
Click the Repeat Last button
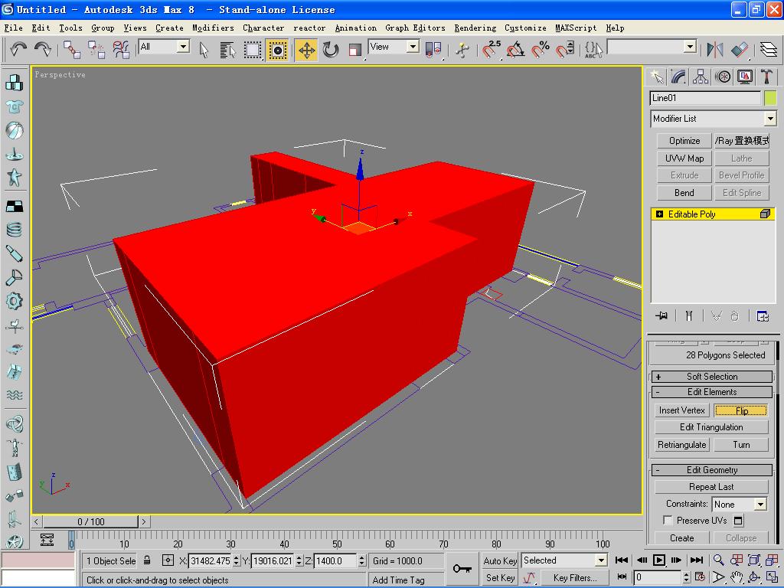(x=711, y=486)
